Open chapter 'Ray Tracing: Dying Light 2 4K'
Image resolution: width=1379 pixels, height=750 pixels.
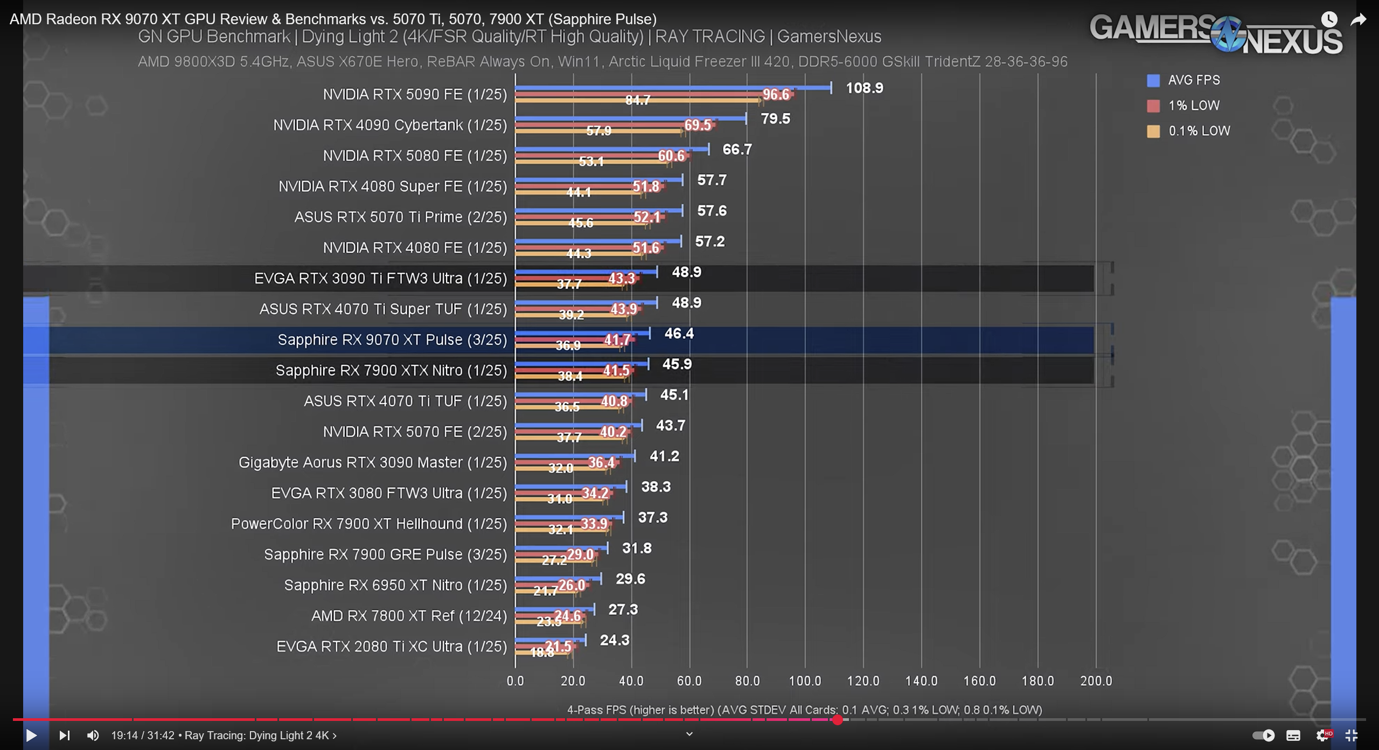260,735
